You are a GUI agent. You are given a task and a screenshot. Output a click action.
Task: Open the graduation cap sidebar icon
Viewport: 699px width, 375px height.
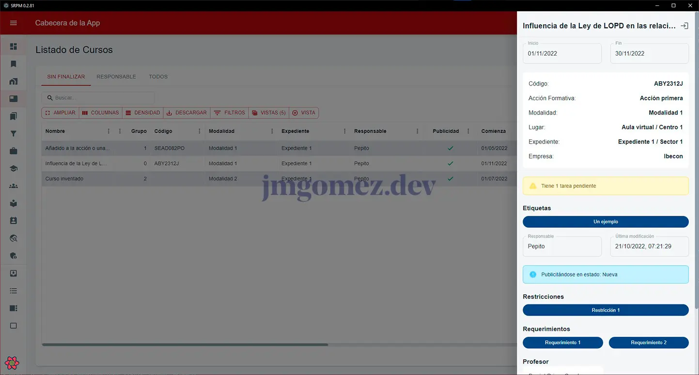(x=14, y=168)
